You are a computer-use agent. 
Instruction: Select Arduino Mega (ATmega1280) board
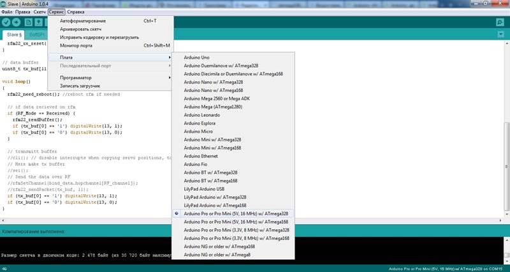point(233,107)
